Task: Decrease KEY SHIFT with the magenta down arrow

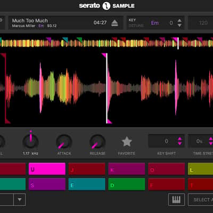Action: coord(180,143)
